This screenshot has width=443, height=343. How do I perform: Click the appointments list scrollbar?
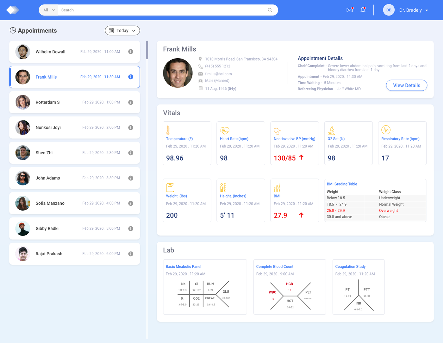pyautogui.click(x=147, y=50)
